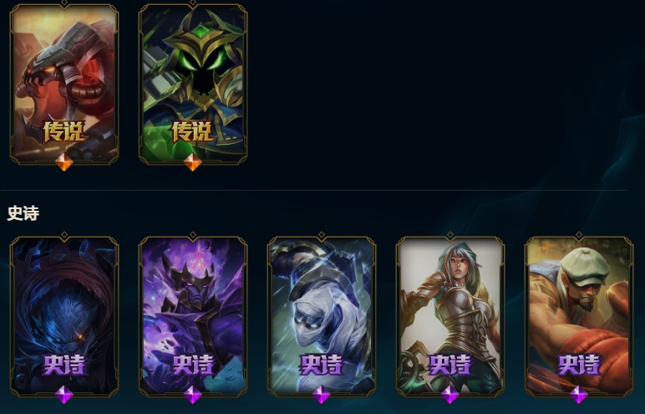Image resolution: width=645 pixels, height=414 pixels.
Task: Open the boxer with flat cap skin card
Action: tap(579, 317)
